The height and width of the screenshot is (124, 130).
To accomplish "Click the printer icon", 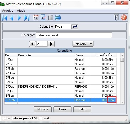I will point(58,18).
